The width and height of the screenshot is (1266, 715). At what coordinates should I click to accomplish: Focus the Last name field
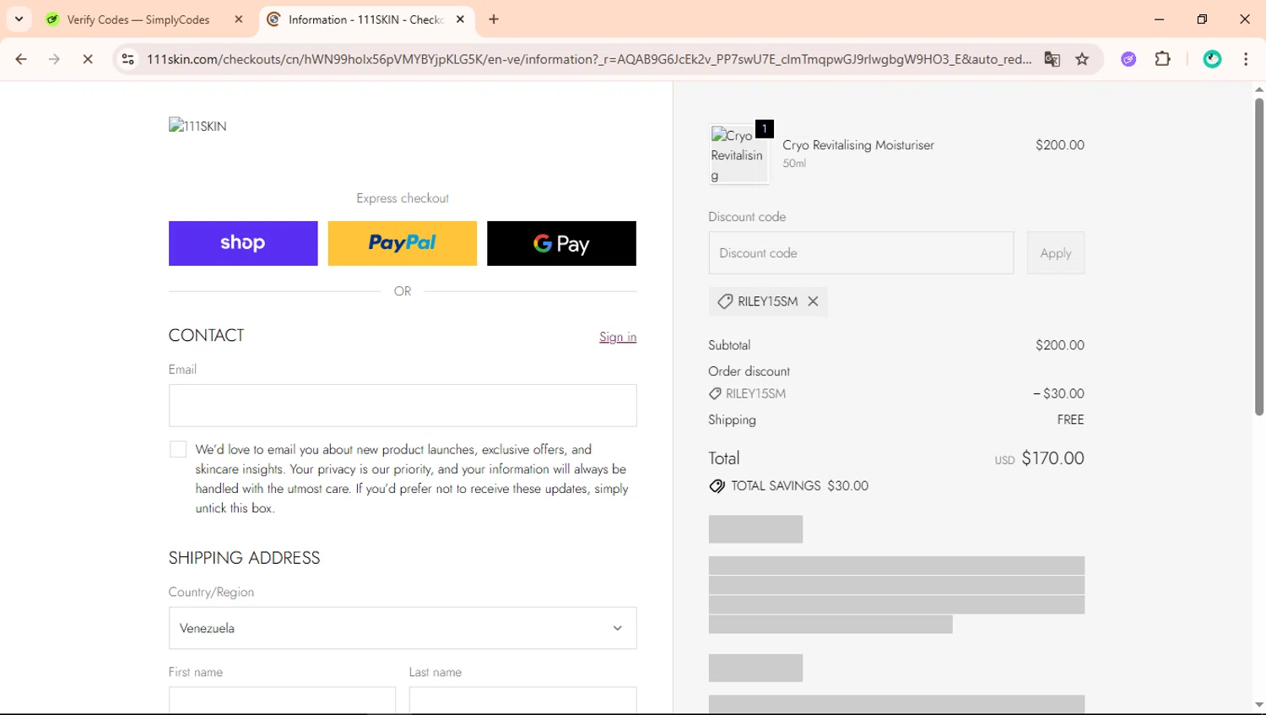click(x=523, y=701)
